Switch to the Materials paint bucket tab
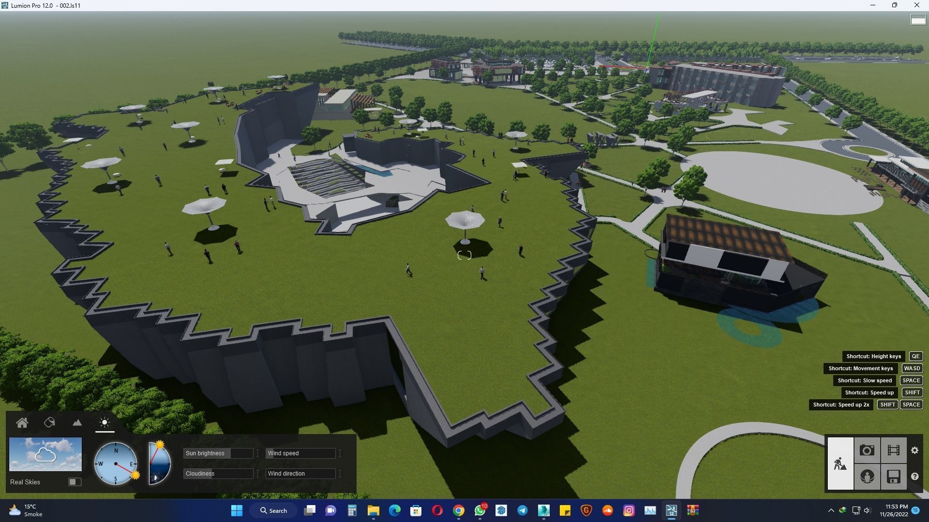This screenshot has width=929, height=522. (x=49, y=423)
